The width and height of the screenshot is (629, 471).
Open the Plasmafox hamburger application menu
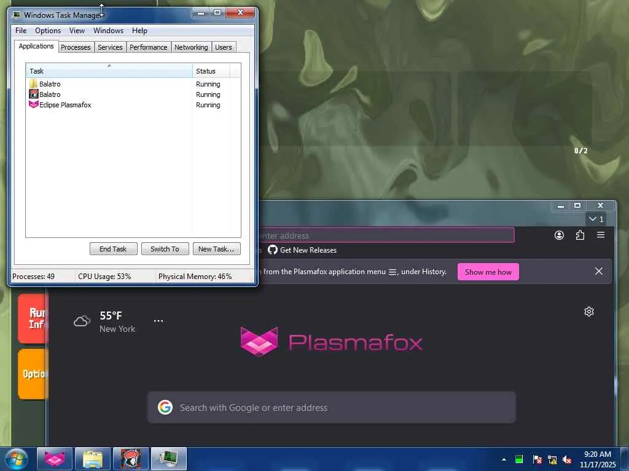click(x=601, y=235)
